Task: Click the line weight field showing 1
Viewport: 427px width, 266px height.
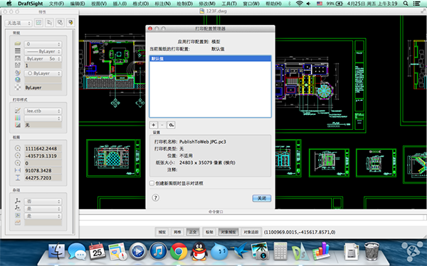Action: [43, 66]
